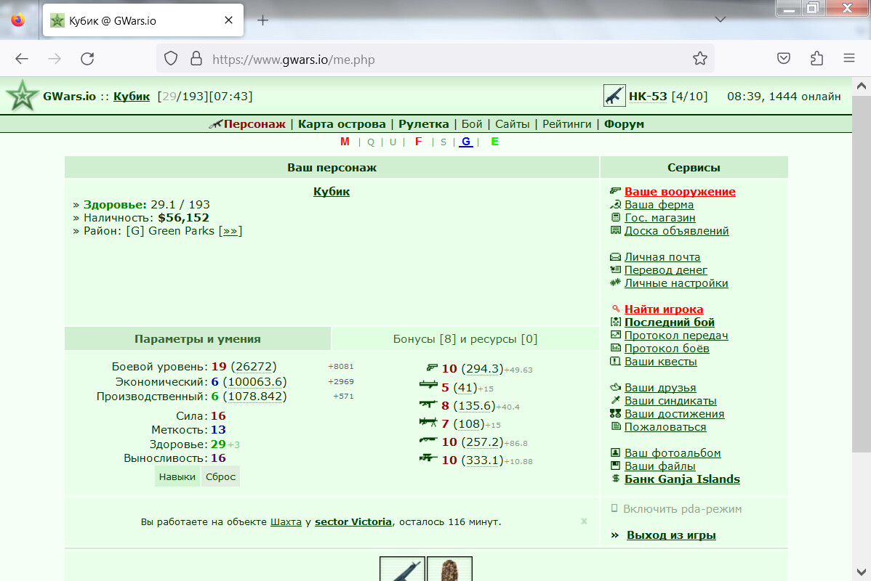The height and width of the screenshot is (581, 871).
Task: Open the shield tracking protection icon
Action: tap(171, 59)
